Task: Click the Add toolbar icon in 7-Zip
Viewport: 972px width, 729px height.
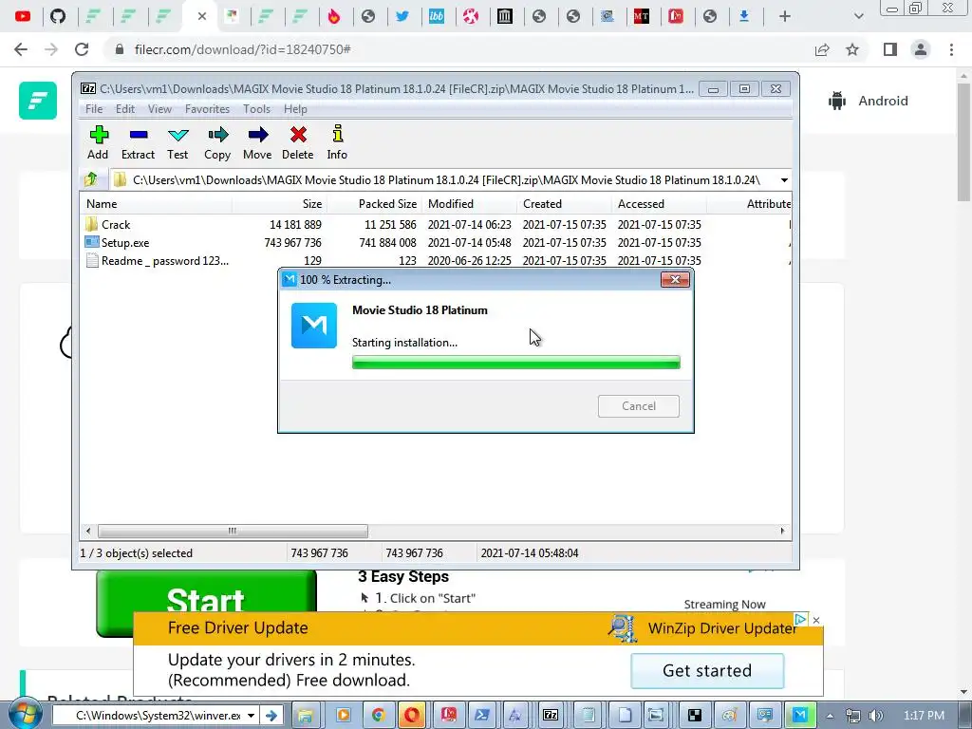Action: tap(98, 143)
